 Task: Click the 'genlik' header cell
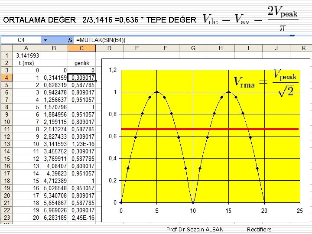pyautogui.click(x=81, y=63)
